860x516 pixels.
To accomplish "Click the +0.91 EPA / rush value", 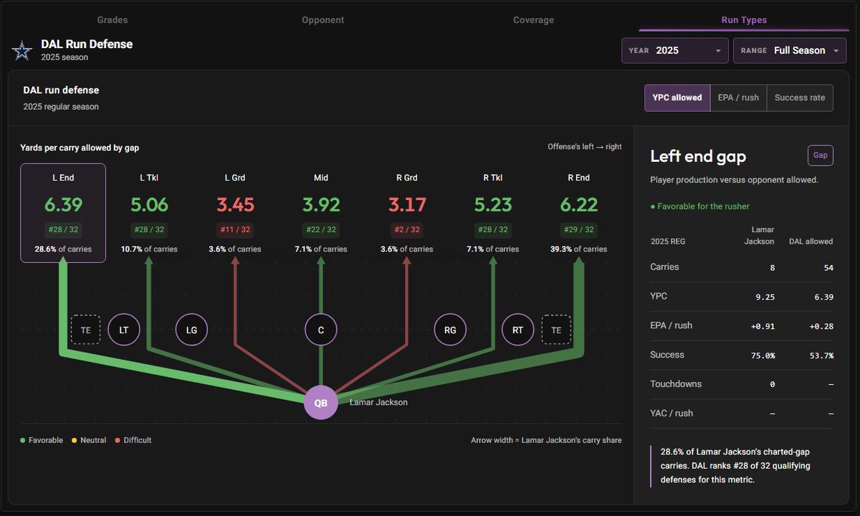I will (763, 326).
